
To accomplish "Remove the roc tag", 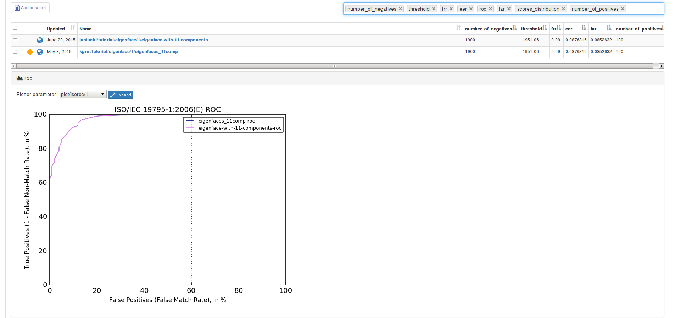I will [490, 9].
